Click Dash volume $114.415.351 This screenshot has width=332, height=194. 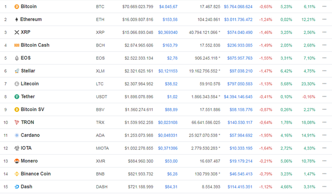pos(240,187)
